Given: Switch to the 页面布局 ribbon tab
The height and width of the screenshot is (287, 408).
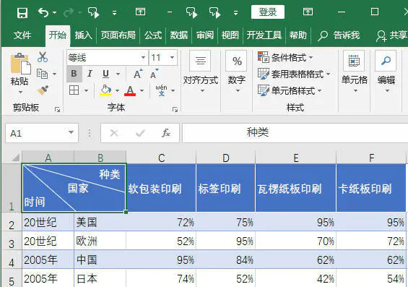Looking at the screenshot, I should 118,35.
